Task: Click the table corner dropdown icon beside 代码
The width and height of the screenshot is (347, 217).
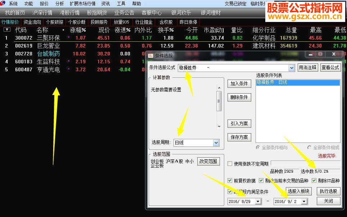Action: click(7, 30)
